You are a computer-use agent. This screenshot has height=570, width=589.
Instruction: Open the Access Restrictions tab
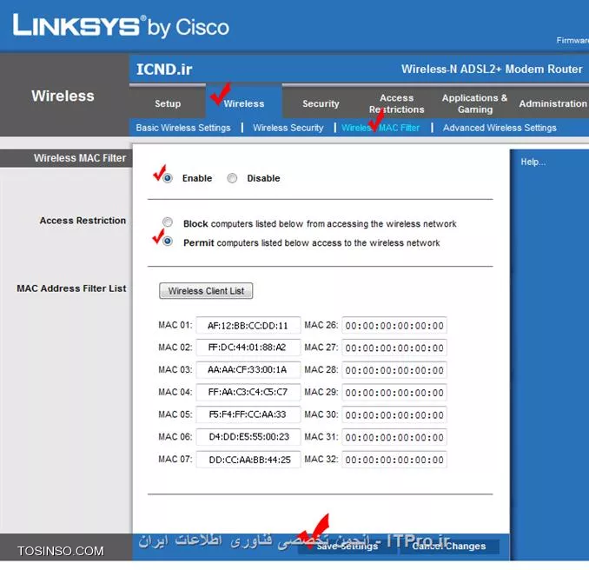coord(397,103)
